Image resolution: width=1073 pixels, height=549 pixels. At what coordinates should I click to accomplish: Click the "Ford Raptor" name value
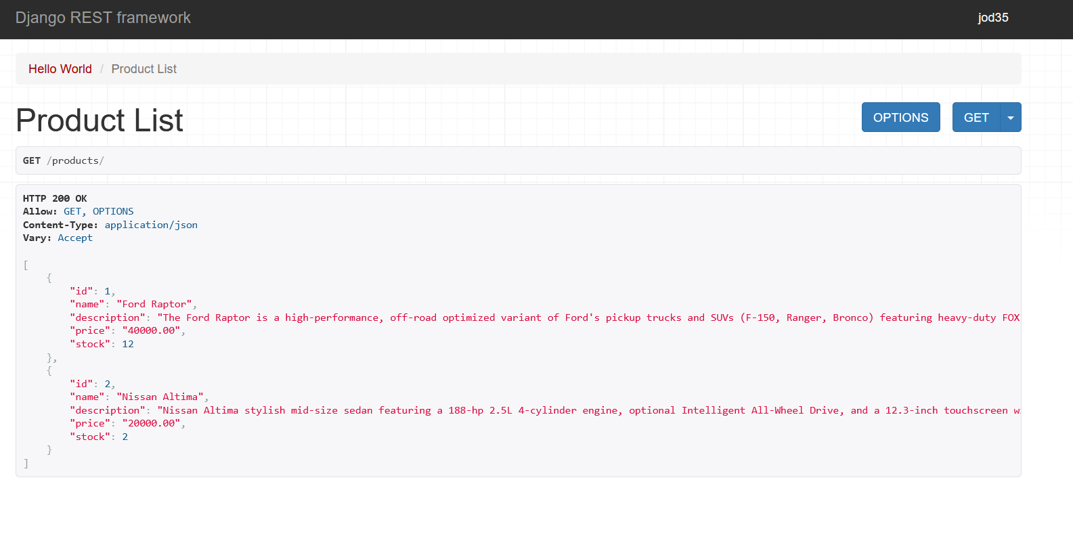point(154,304)
